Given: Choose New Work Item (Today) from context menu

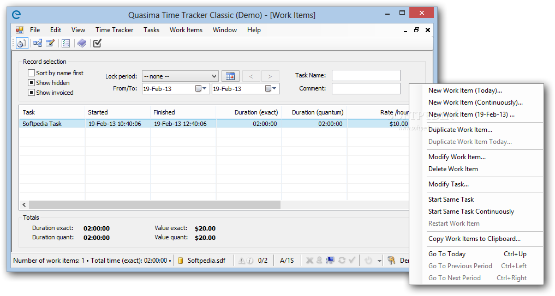Looking at the screenshot, I should tap(476, 90).
